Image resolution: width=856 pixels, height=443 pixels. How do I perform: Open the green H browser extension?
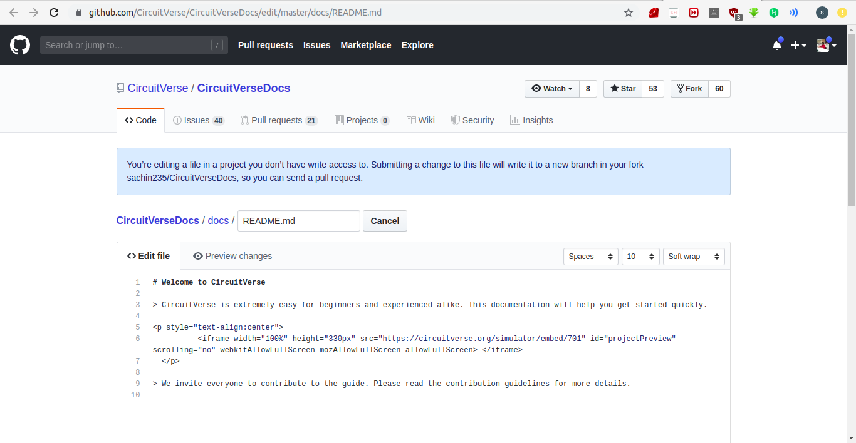(774, 13)
